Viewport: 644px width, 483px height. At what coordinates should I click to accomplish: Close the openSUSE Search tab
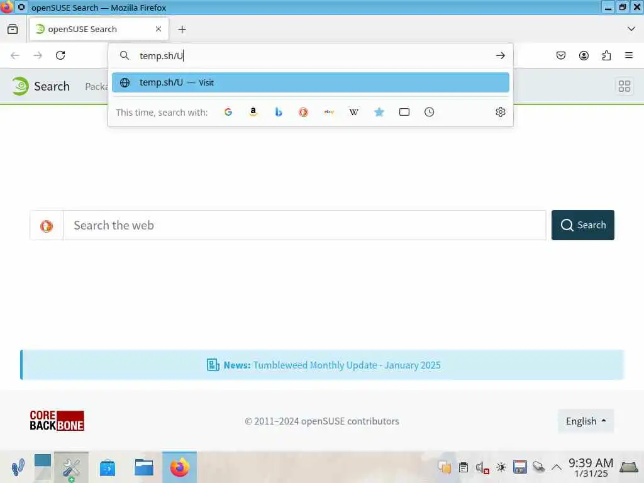158,29
